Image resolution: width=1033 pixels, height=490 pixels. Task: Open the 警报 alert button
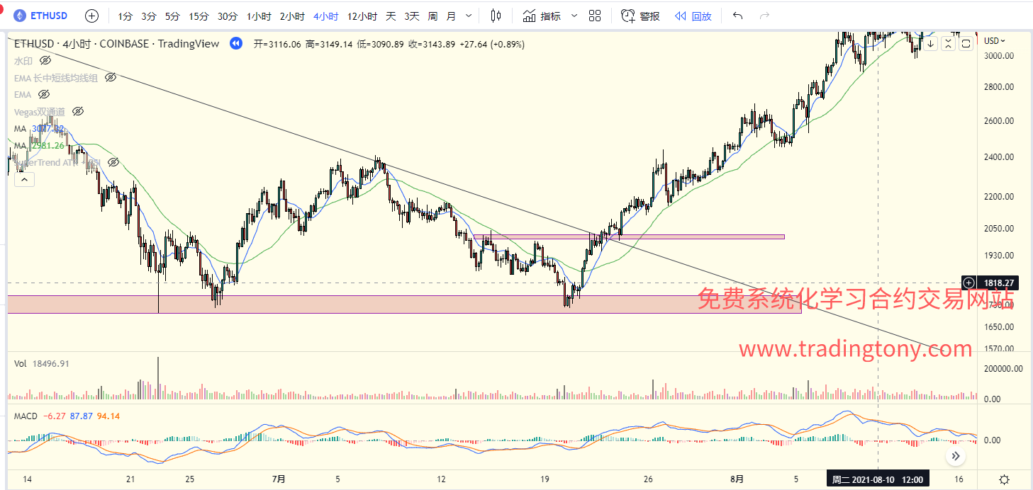(x=640, y=16)
